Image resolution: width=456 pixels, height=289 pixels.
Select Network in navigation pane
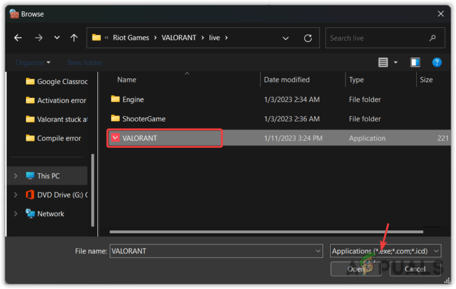point(45,214)
